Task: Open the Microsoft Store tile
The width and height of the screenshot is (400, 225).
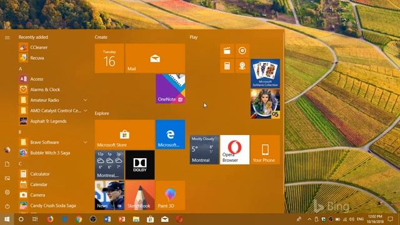Action: [x=125, y=134]
